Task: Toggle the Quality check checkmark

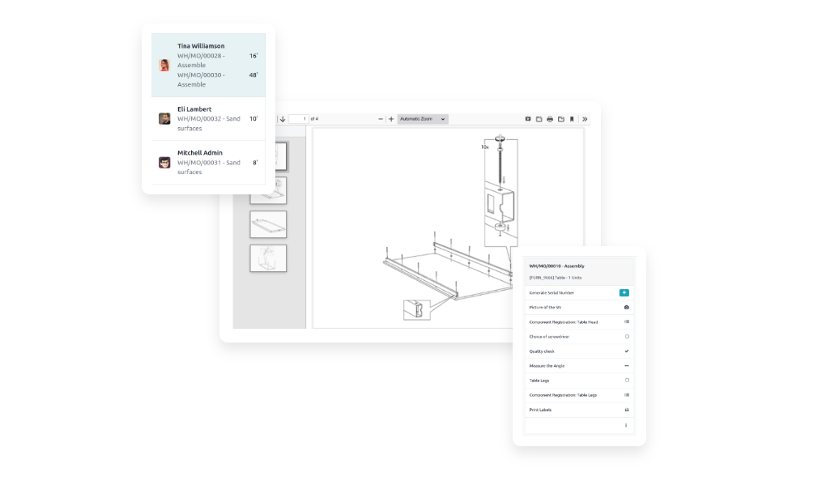Action: [x=627, y=351]
